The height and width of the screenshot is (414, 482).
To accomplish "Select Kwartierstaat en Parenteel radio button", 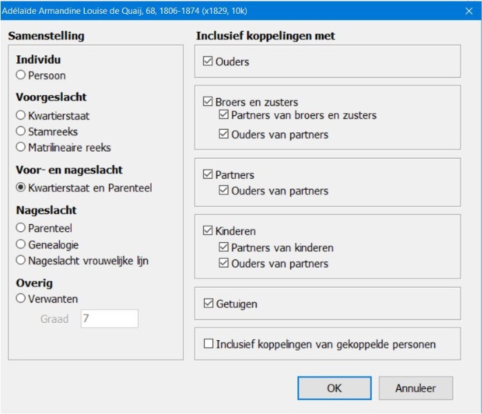I will tap(21, 188).
